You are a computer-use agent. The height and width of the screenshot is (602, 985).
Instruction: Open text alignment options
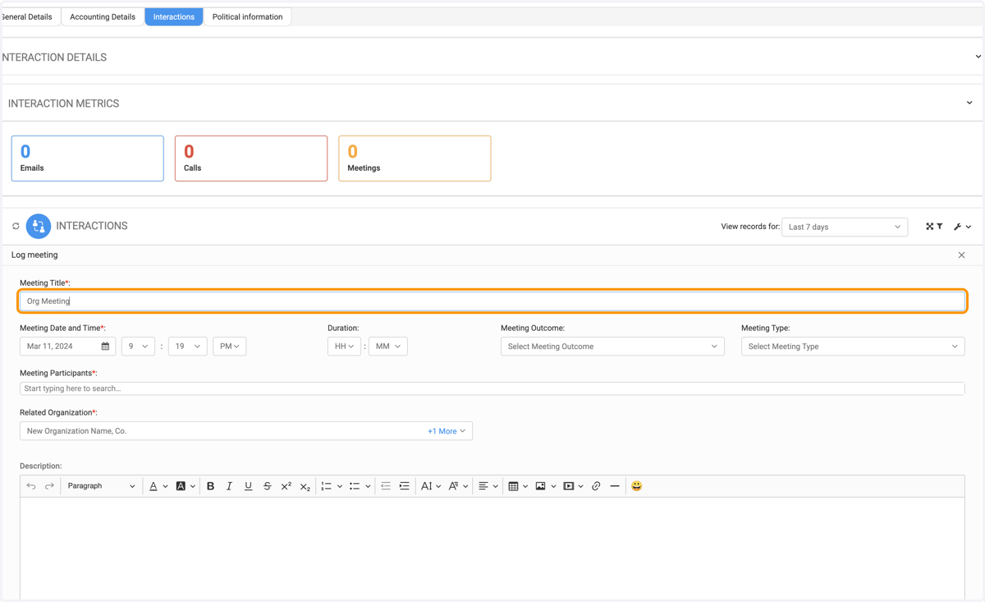[x=488, y=486]
